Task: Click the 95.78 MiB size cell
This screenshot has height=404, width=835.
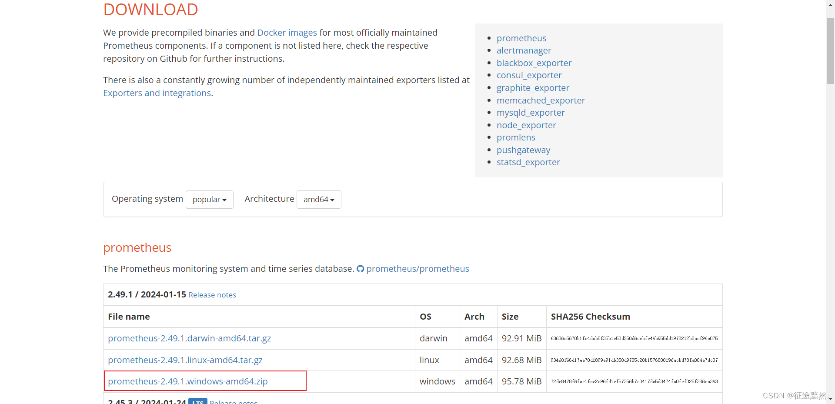Action: click(x=521, y=381)
